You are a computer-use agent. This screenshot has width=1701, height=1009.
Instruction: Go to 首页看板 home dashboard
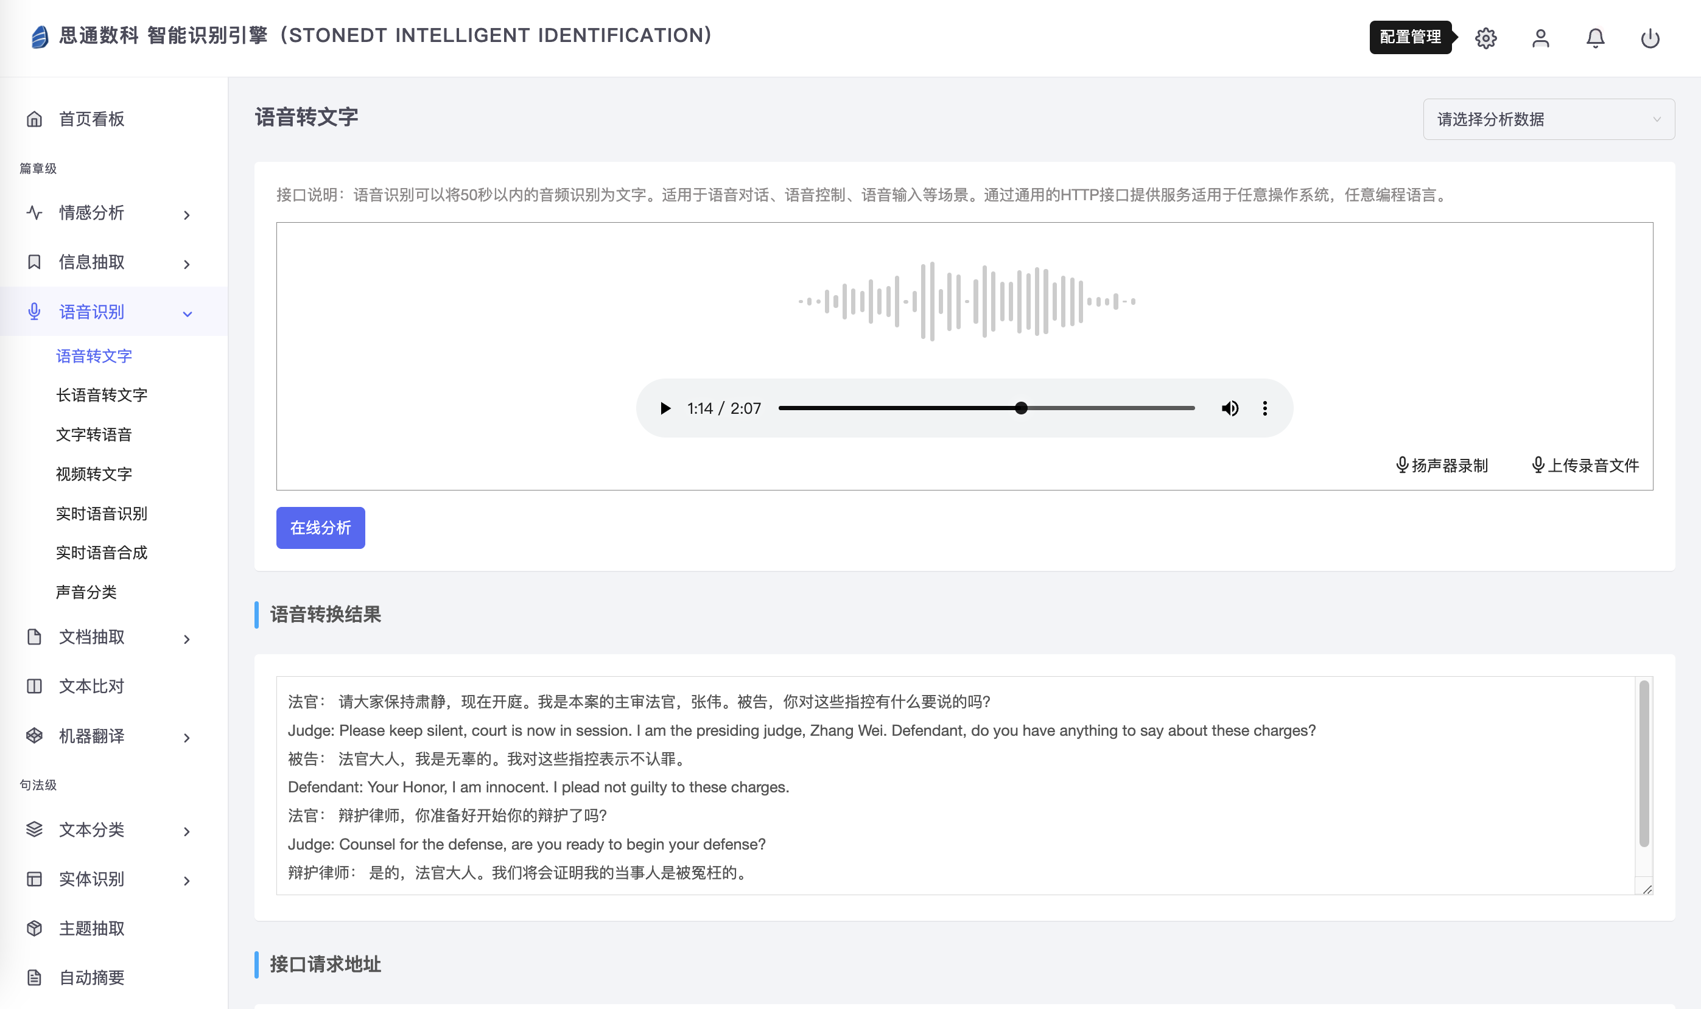point(92,119)
